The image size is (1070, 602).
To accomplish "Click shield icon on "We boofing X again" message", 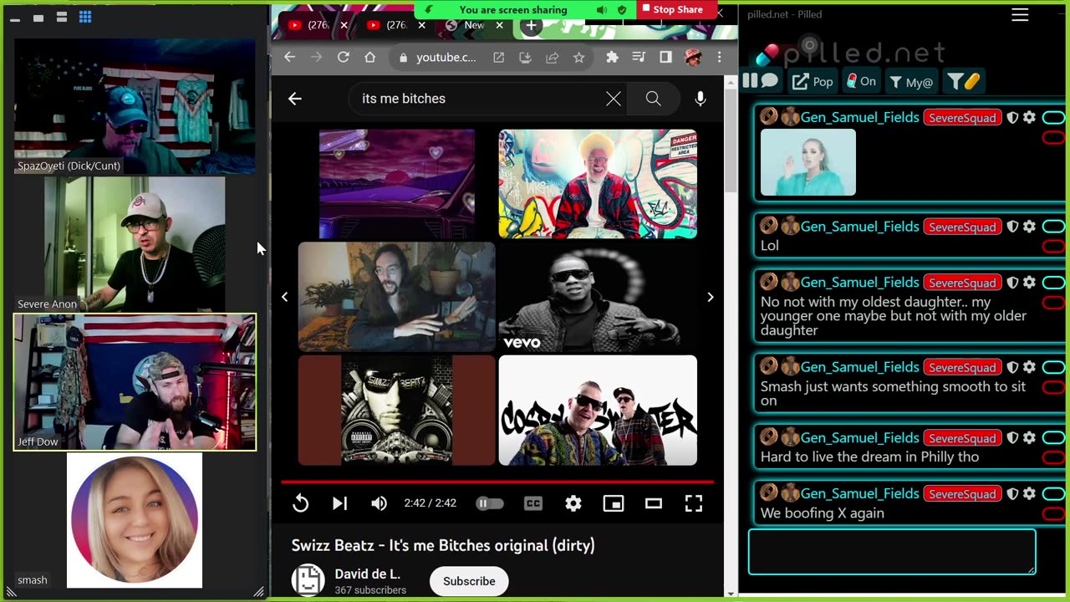I will point(1012,494).
